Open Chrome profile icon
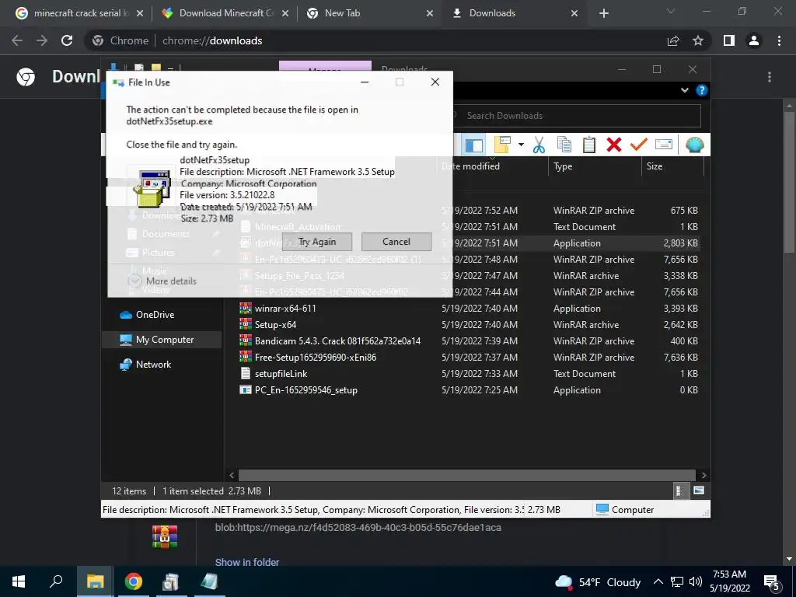The width and height of the screenshot is (796, 597). pos(754,40)
